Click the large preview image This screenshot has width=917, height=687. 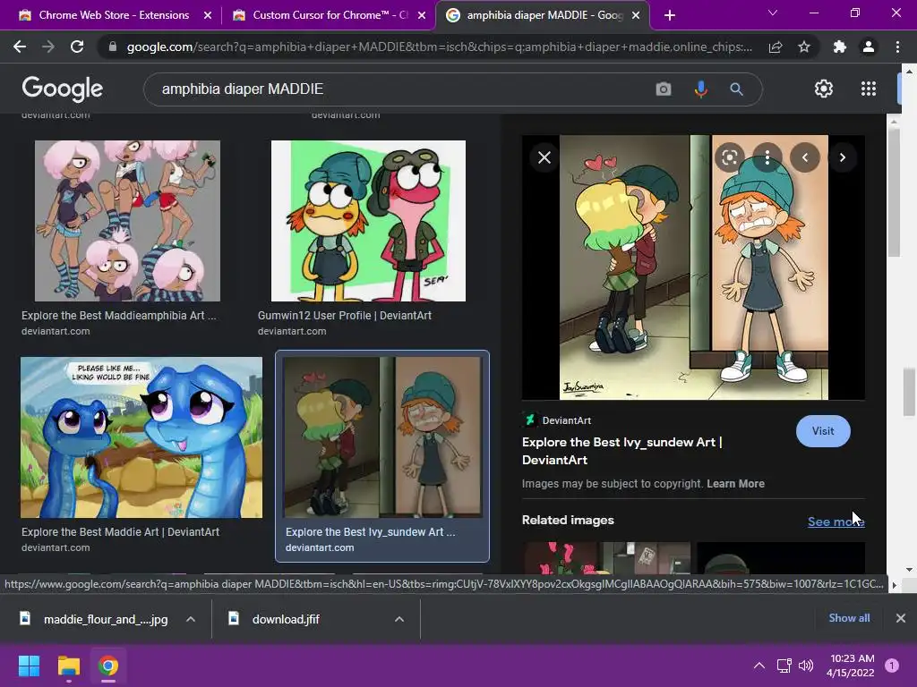point(694,267)
